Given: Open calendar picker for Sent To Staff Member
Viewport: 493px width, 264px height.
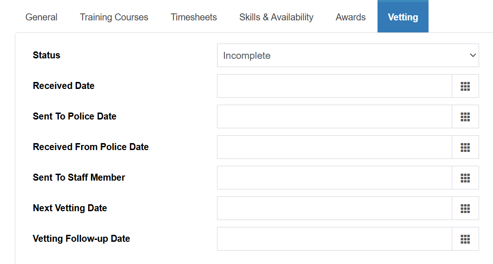Looking at the screenshot, I should click(465, 178).
